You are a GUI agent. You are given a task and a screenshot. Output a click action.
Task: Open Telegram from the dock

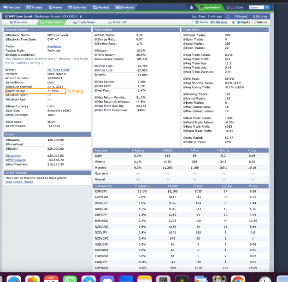pyautogui.click(x=88, y=279)
